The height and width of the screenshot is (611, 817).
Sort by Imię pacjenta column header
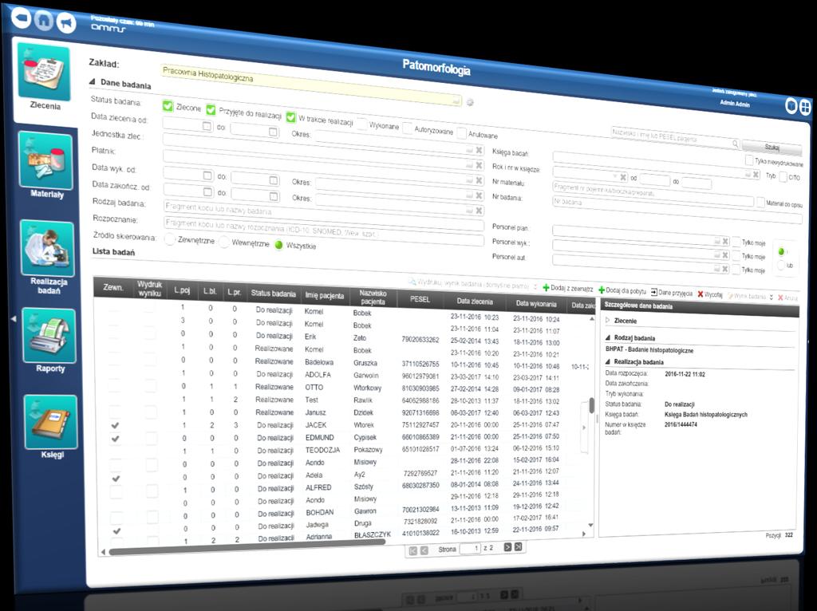click(x=324, y=295)
